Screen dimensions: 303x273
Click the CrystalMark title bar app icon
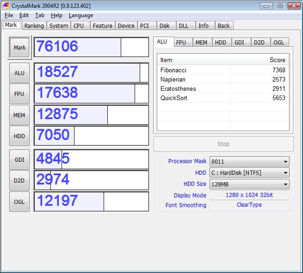click(x=6, y=6)
